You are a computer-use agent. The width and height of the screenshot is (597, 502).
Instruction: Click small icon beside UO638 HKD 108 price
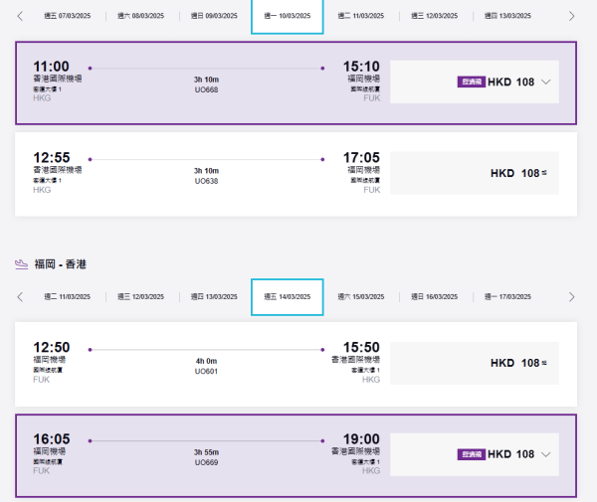click(545, 173)
